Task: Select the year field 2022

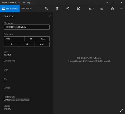Action: click(x=43, y=39)
